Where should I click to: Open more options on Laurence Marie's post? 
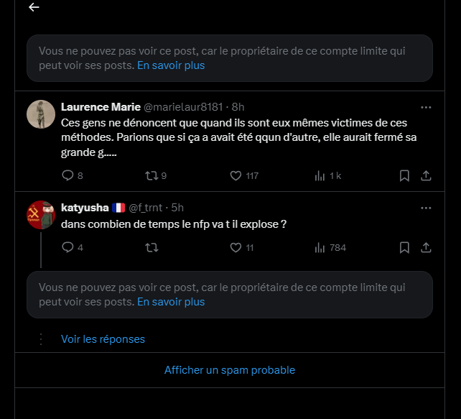coord(426,107)
